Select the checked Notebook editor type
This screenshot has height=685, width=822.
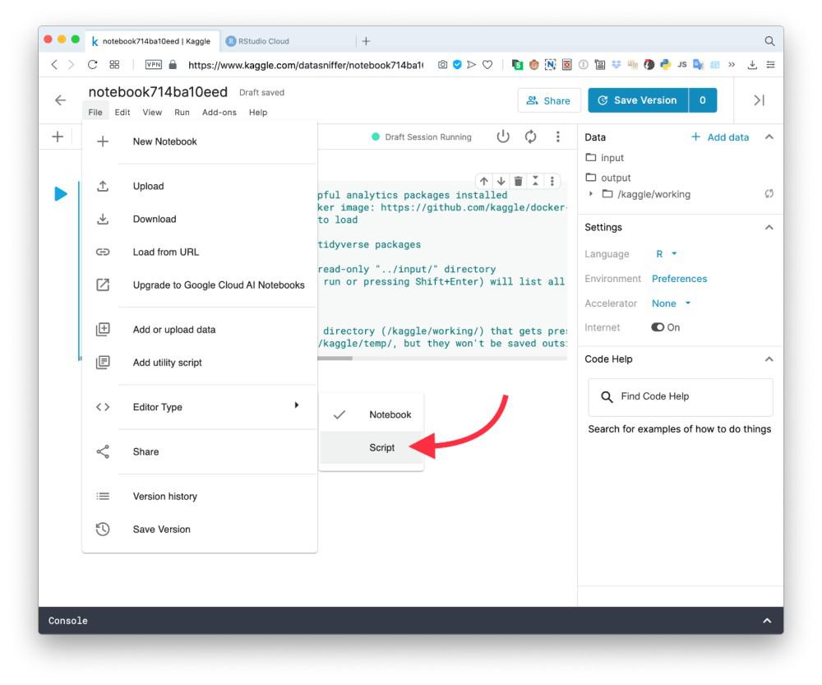click(372, 414)
